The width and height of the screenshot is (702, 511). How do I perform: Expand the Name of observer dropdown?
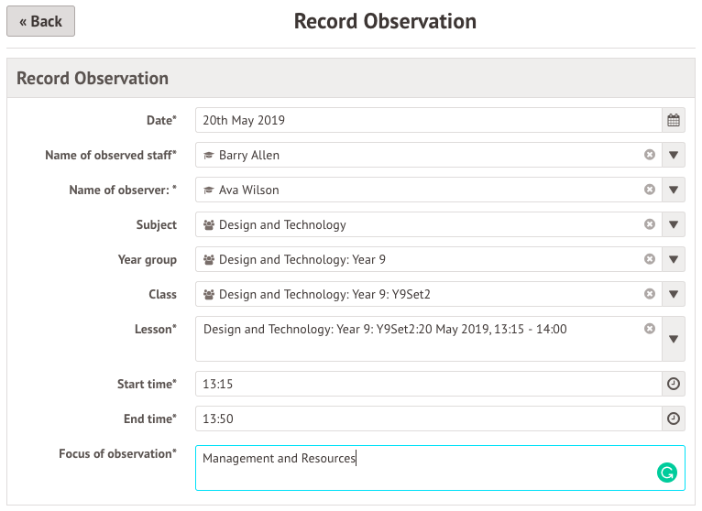[x=673, y=190]
